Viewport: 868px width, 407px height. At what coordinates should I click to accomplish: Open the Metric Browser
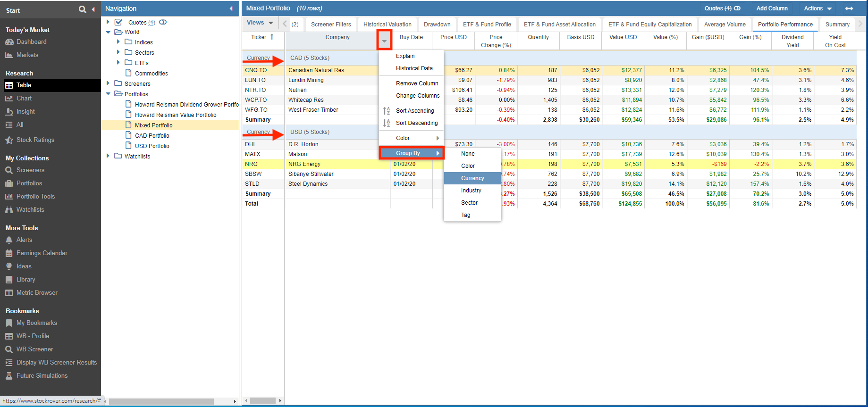37,293
